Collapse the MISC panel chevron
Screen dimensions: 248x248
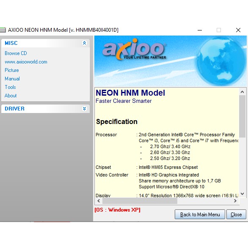pos(84,43)
